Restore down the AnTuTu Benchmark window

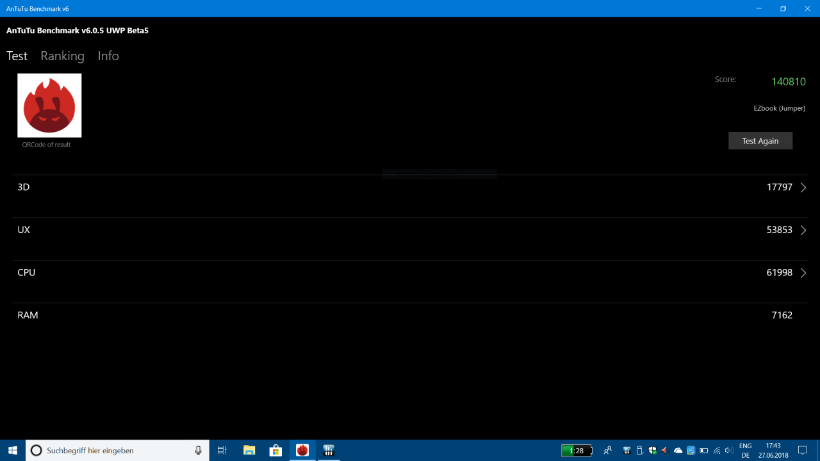pos(783,8)
